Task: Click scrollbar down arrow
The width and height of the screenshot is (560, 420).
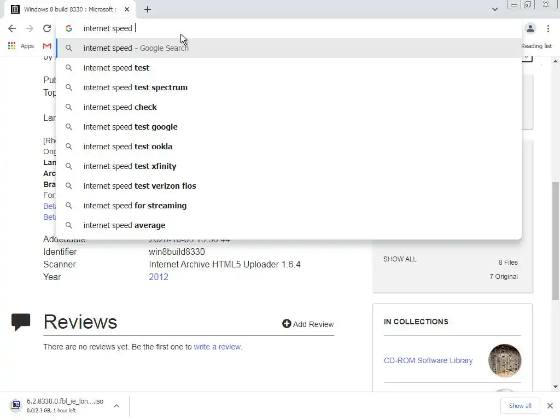Action: [556, 387]
